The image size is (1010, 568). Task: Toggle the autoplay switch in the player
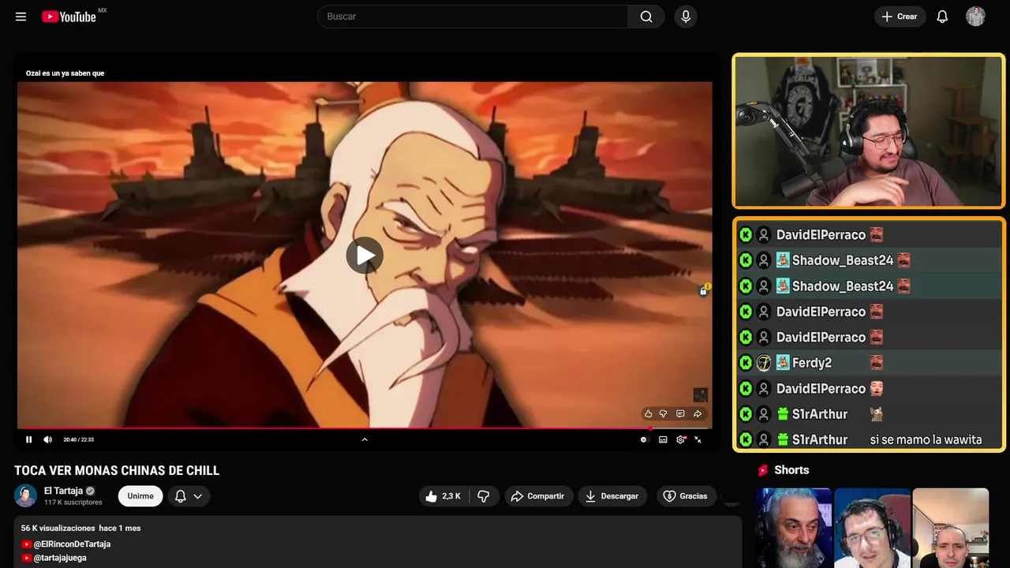(x=644, y=439)
